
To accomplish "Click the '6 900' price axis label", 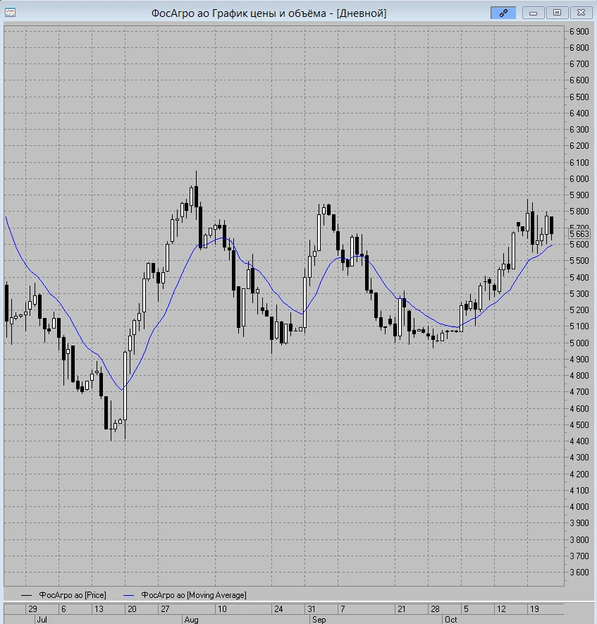I will click(579, 32).
